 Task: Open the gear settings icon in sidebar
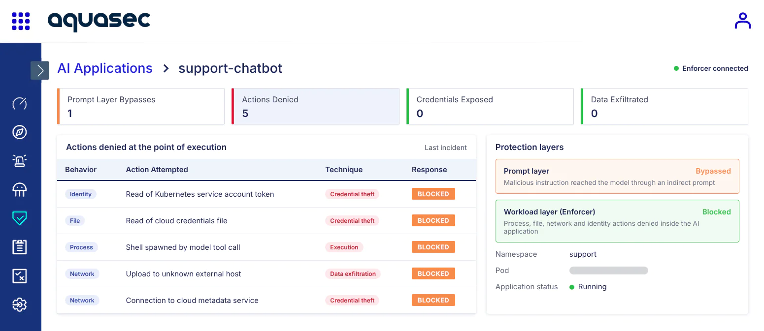click(x=20, y=305)
